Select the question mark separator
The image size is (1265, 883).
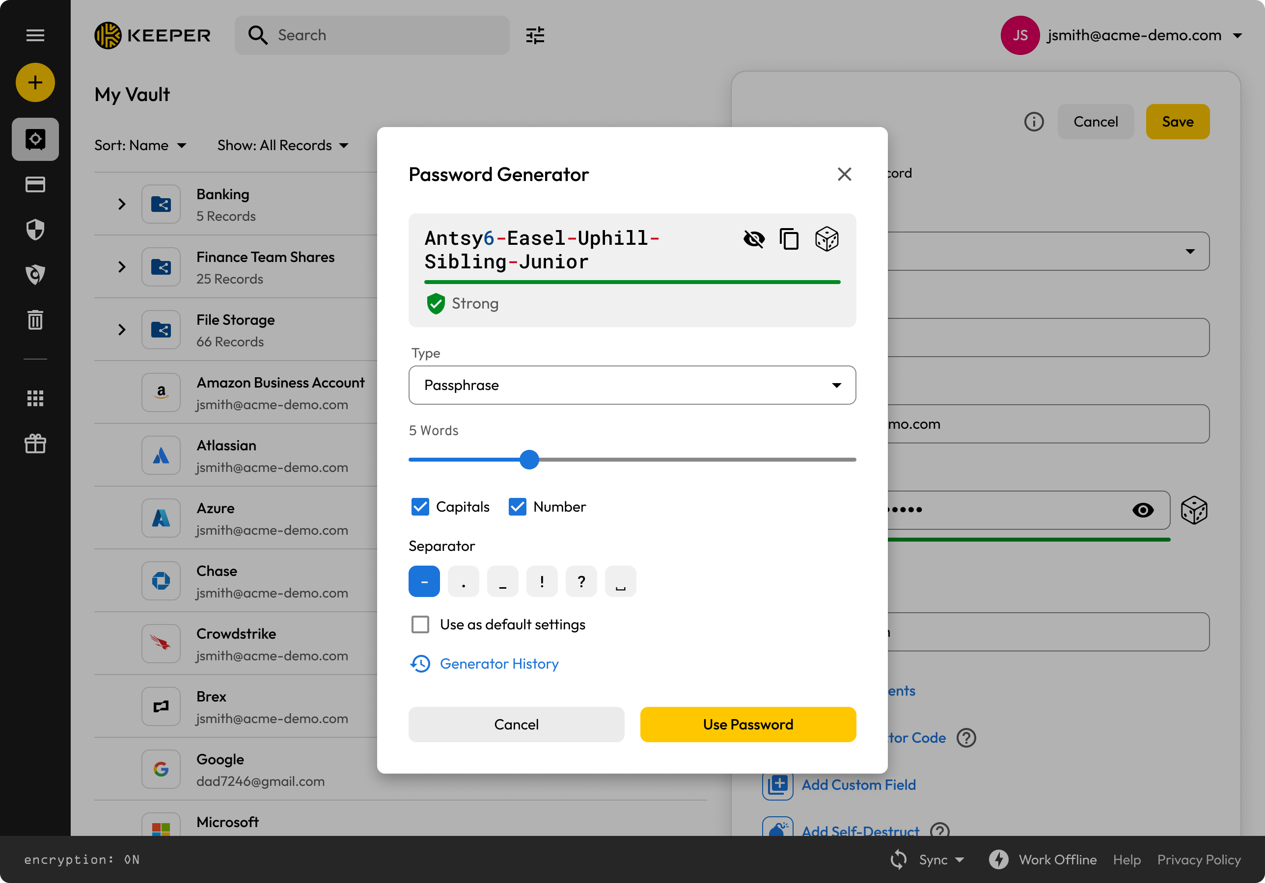pyautogui.click(x=581, y=581)
